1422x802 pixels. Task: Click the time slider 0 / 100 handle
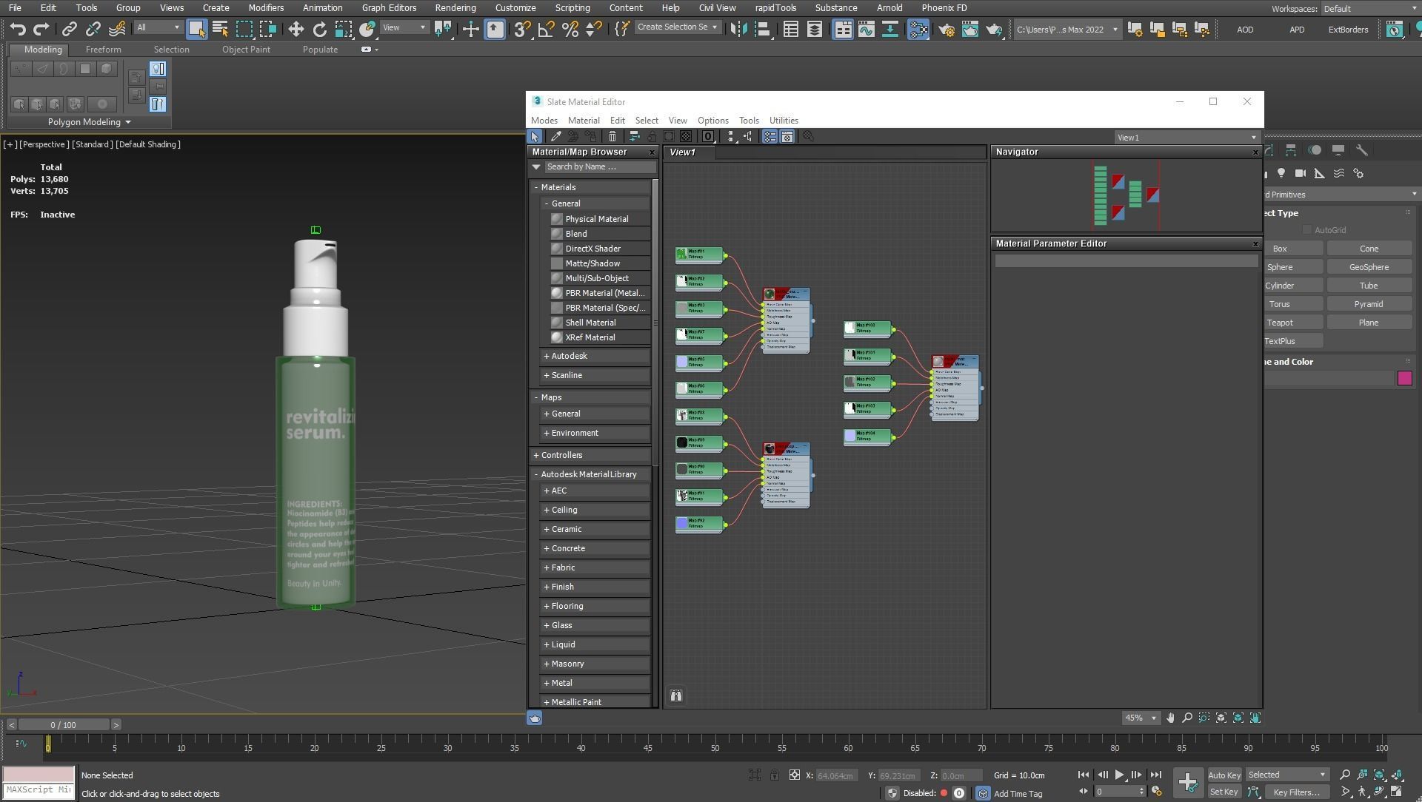64,725
